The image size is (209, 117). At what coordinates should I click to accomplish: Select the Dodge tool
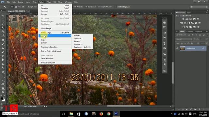click(x=3, y=68)
